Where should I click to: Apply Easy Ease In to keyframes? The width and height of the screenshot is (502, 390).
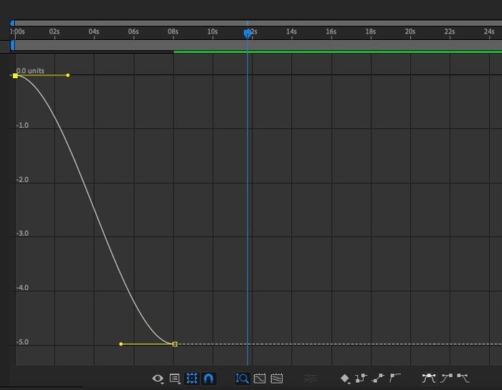tap(446, 378)
